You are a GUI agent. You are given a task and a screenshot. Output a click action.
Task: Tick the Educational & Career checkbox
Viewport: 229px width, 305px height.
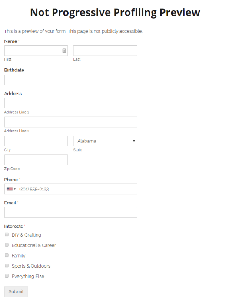(7, 245)
